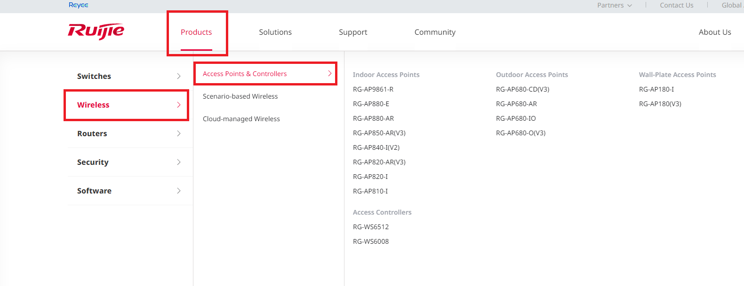This screenshot has width=744, height=286.
Task: Open RG-AP810-I product
Action: point(370,191)
